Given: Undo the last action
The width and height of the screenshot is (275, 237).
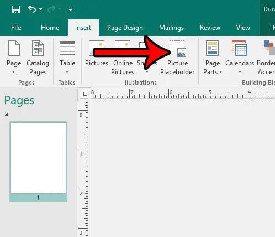Looking at the screenshot, I should [x=32, y=9].
